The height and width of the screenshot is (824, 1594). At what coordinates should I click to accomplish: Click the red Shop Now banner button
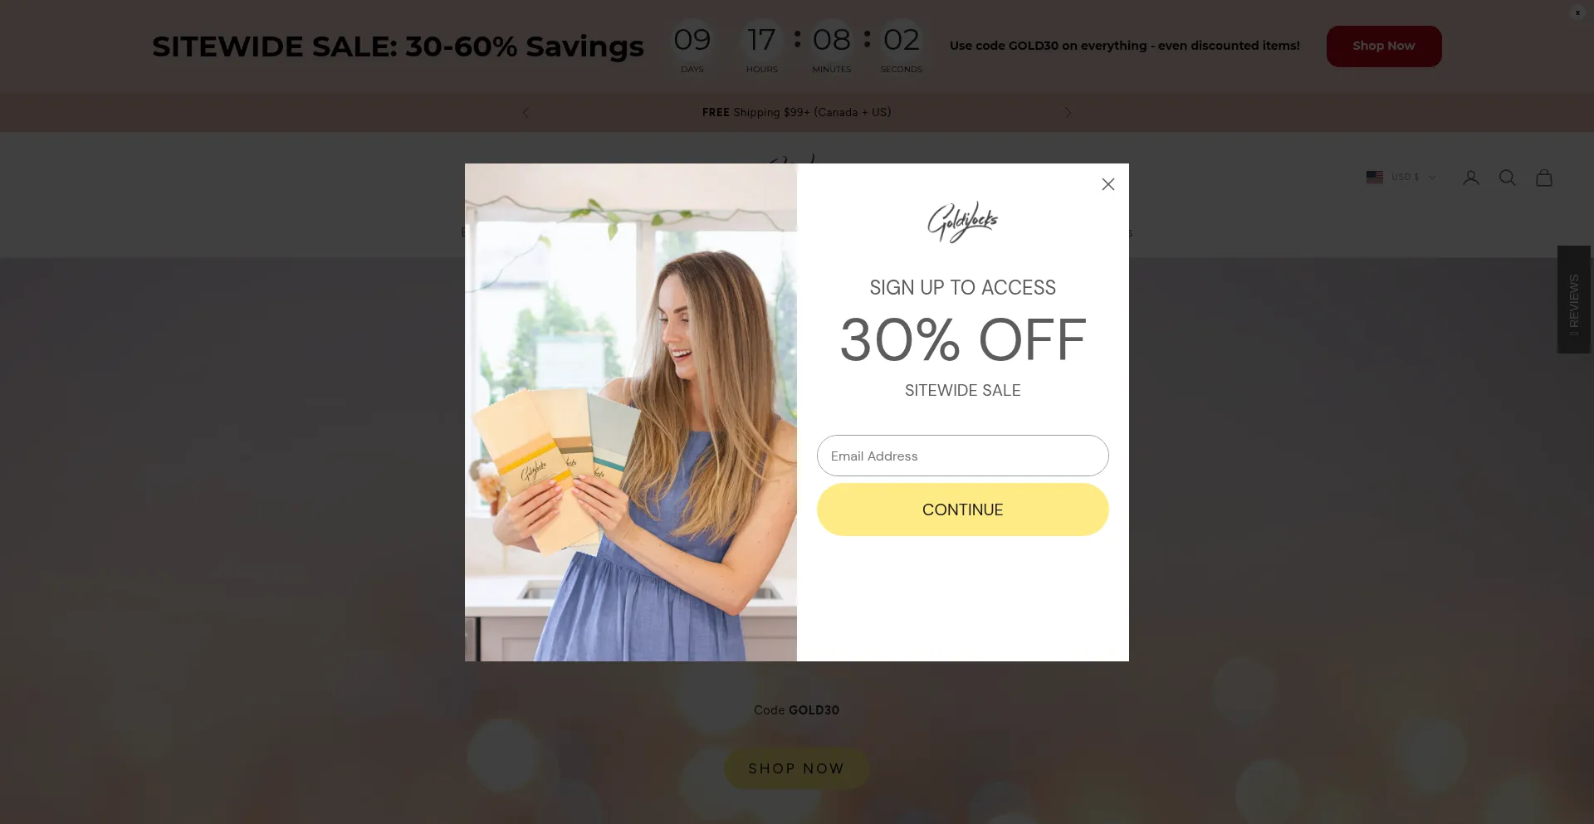pos(1384,46)
